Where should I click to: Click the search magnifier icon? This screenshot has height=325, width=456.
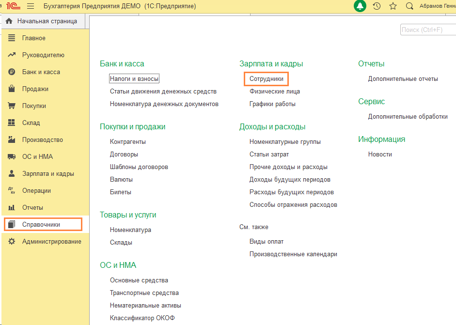point(409,6)
